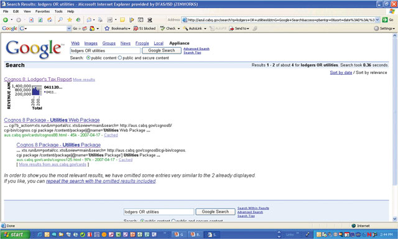The image size is (398, 239).
Task: Click the 'Sort by date' link
Action: [341, 73]
